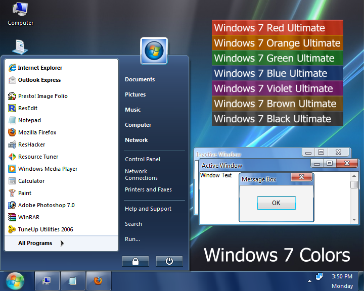Open ResHacker icon

(x=12, y=144)
